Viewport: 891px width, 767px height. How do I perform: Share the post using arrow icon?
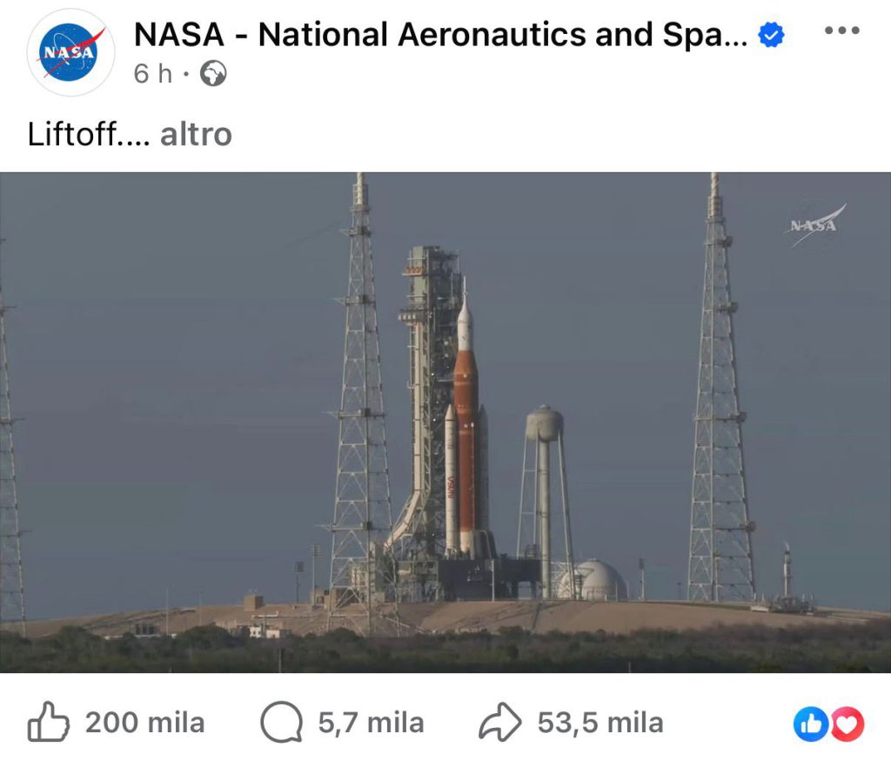pyautogui.click(x=500, y=724)
